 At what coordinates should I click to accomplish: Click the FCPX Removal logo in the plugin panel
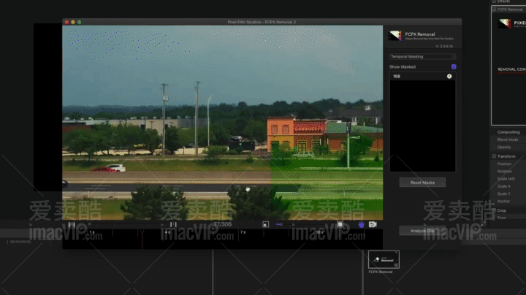point(394,36)
